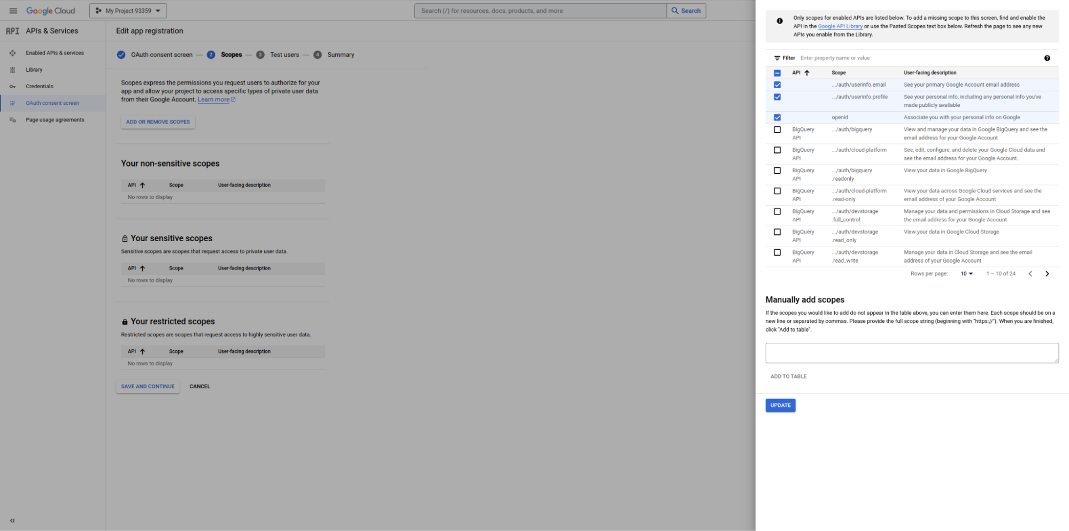Click the magnifier icon in Search button
Viewport: 1069px width, 531px height.
tap(675, 11)
